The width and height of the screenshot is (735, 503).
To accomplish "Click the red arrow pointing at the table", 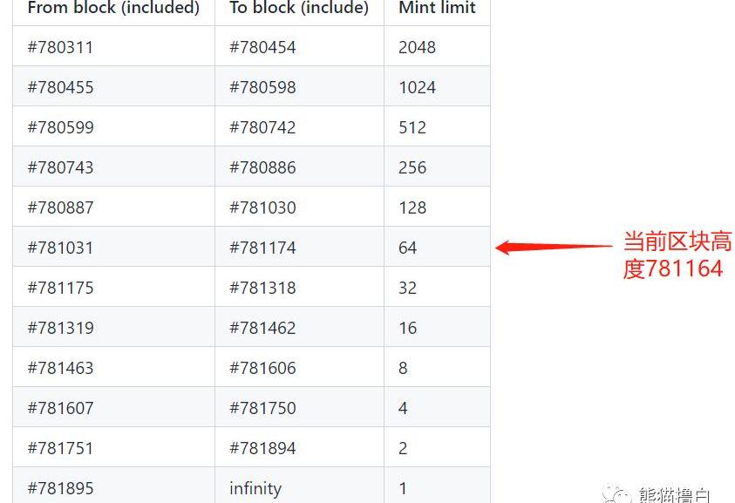I will (554, 248).
